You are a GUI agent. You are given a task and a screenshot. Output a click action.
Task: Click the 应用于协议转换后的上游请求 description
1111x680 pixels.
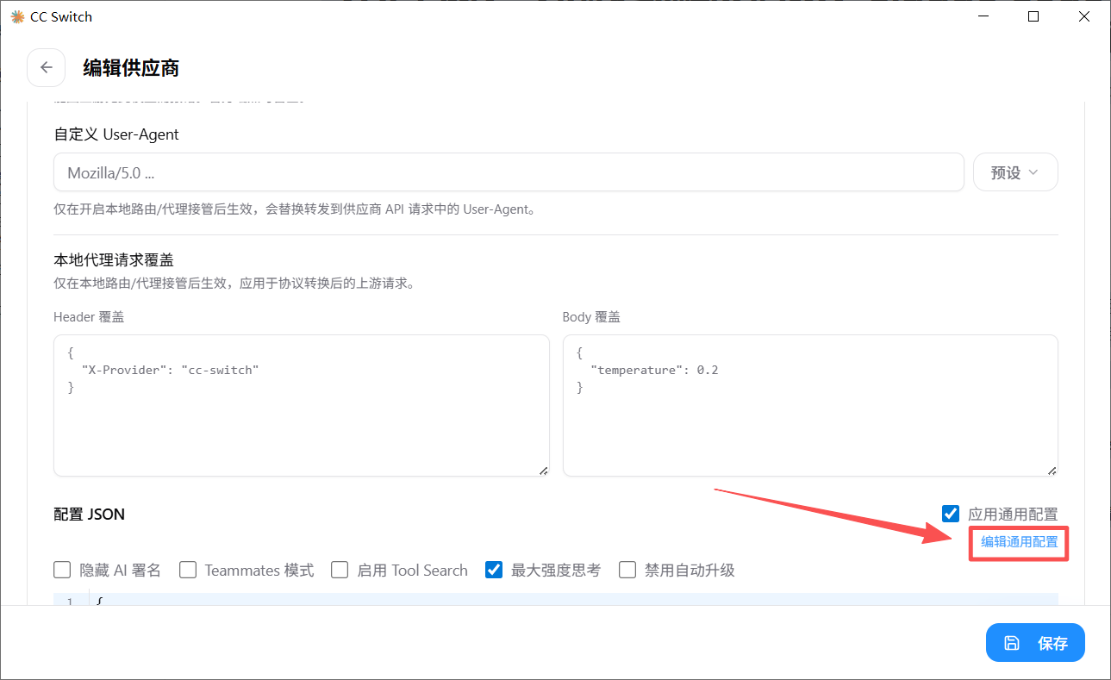[234, 283]
